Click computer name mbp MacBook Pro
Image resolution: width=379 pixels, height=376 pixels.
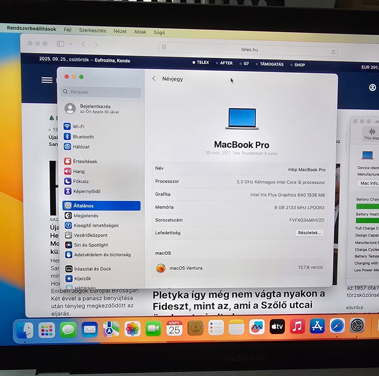(x=307, y=169)
